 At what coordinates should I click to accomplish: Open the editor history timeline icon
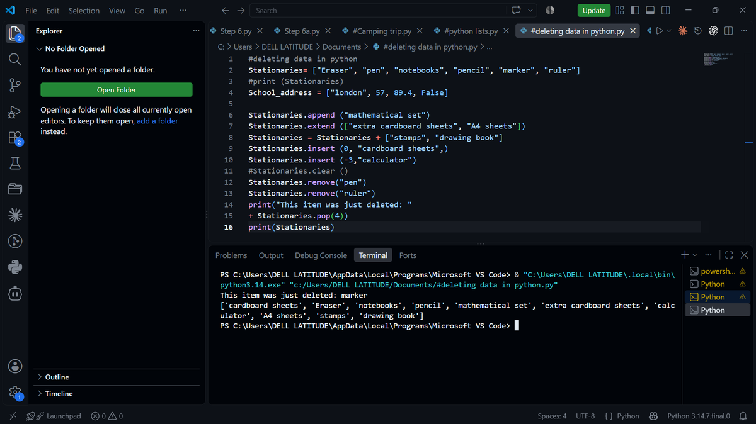click(698, 31)
